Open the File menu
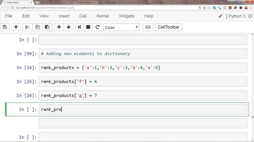Screen dimensions: 254x142 9,16
